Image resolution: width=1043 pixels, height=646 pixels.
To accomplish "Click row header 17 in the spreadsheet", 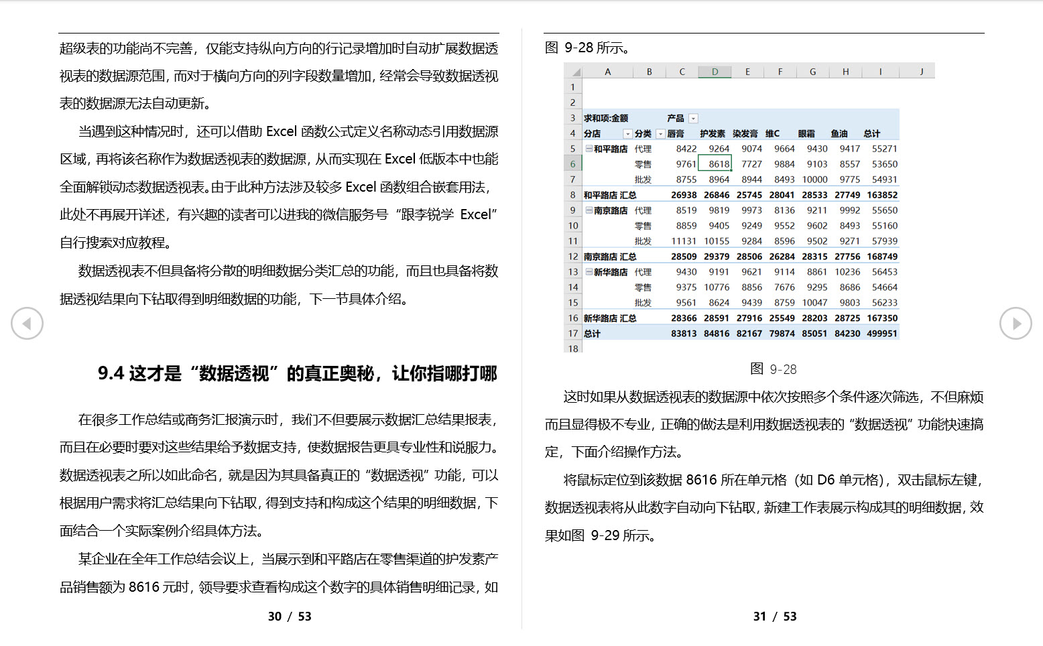I will (572, 334).
